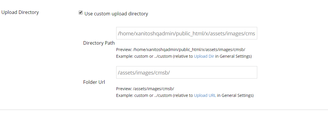Screen dimensions: 328x116
Task: Click the Directory Path field label
Action: [99, 43]
